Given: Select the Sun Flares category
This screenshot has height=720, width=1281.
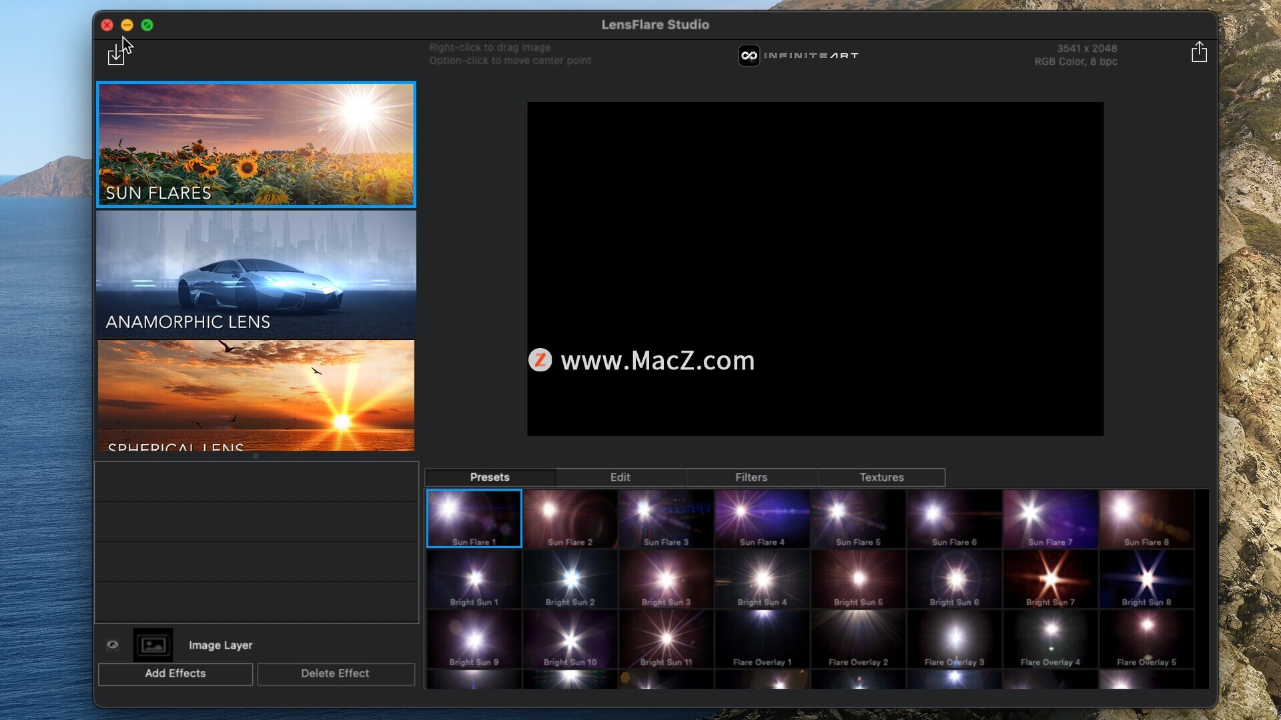Looking at the screenshot, I should [x=256, y=144].
